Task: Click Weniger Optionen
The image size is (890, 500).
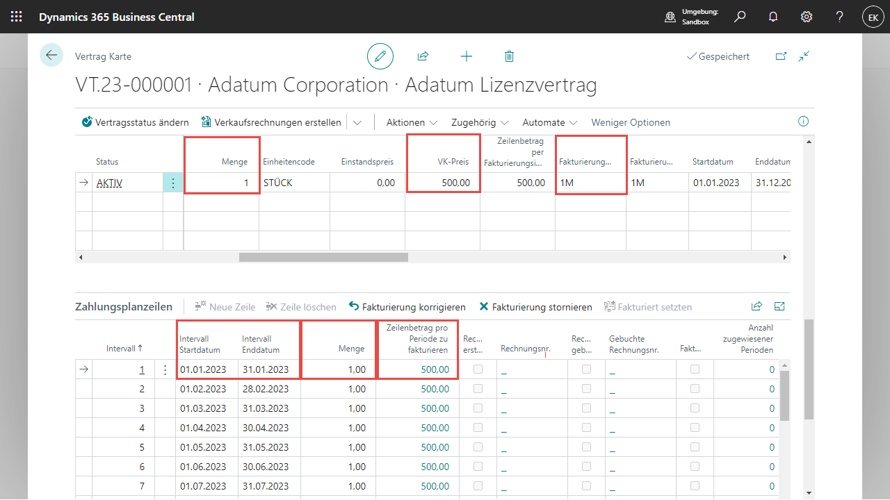Action: 631,122
